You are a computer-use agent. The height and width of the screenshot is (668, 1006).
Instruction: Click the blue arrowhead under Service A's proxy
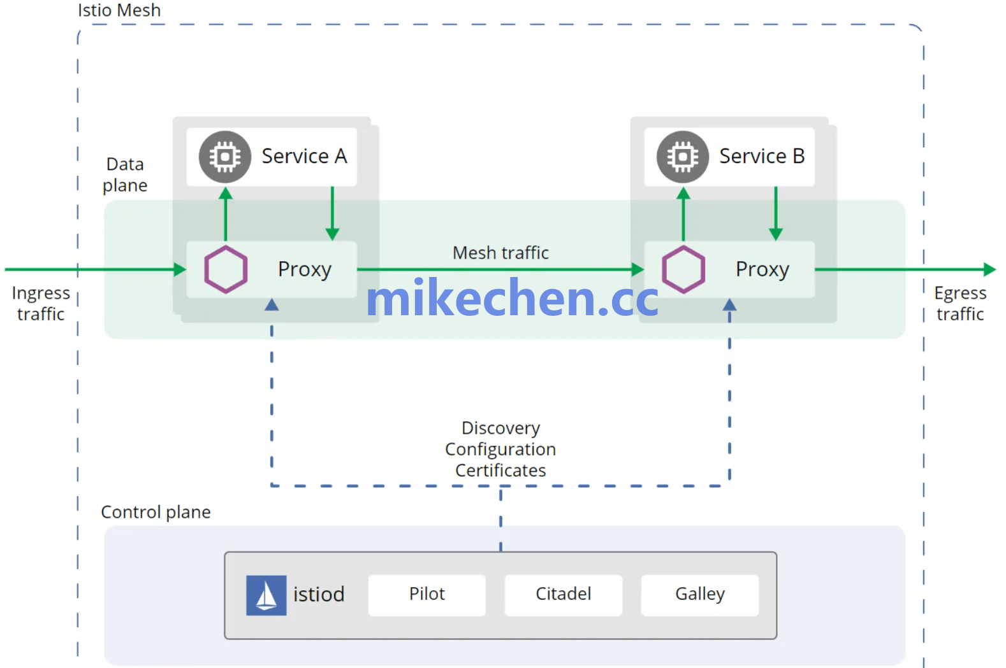[x=272, y=305]
